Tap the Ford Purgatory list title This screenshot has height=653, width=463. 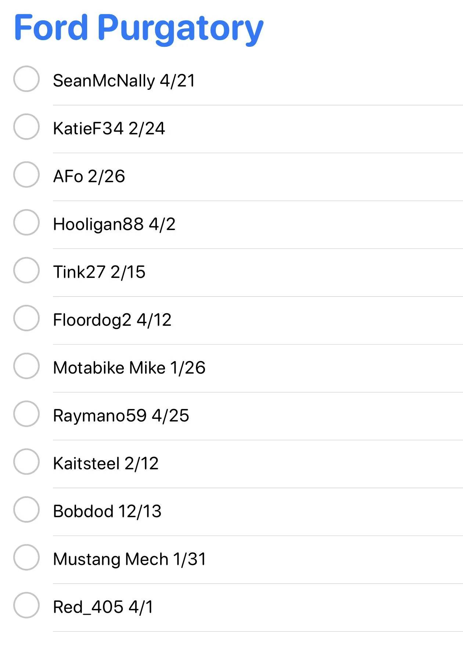coord(139,28)
